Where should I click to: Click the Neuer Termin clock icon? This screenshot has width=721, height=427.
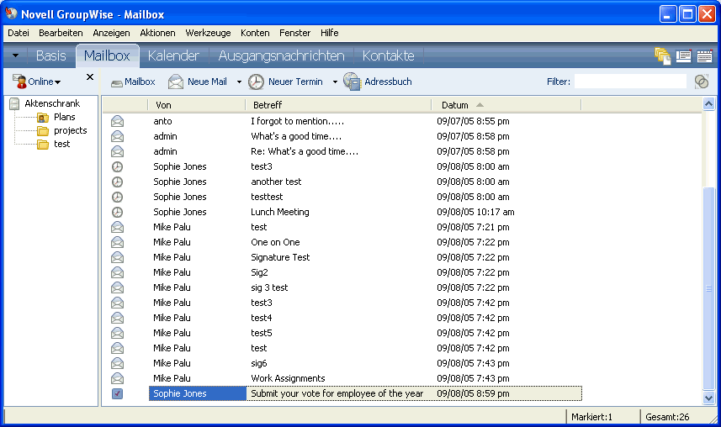click(256, 82)
